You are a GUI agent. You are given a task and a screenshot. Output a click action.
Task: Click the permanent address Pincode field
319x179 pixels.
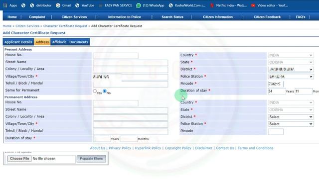click(x=276, y=132)
